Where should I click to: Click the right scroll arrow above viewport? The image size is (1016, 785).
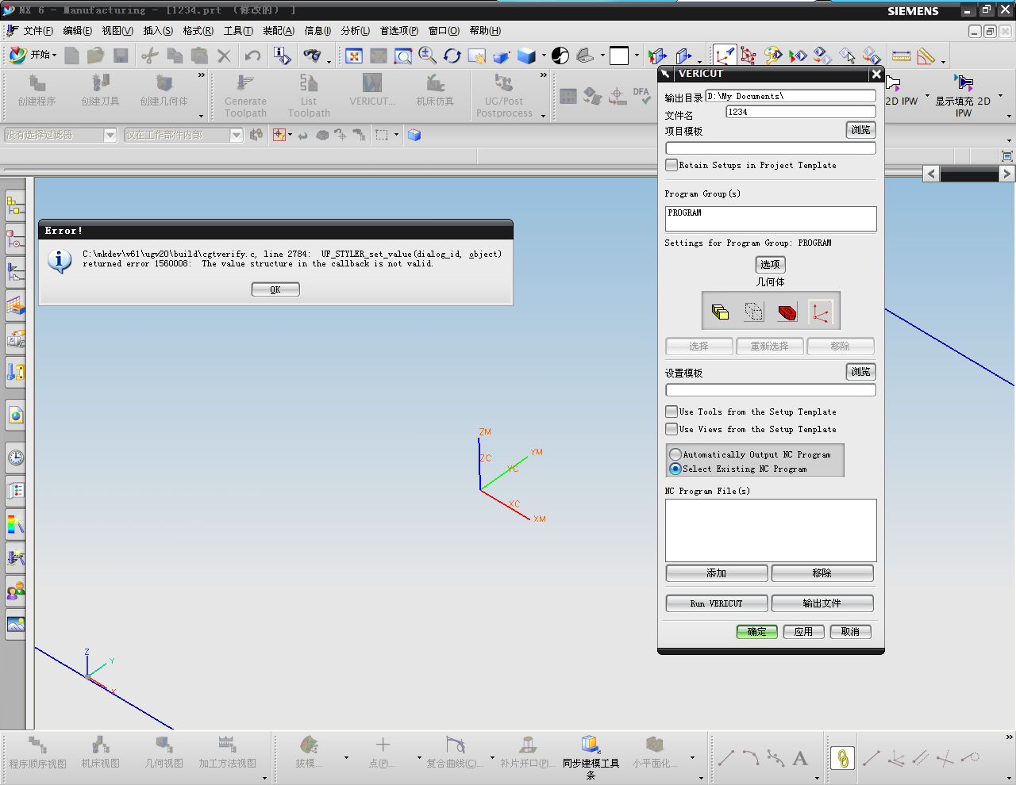(x=1006, y=174)
